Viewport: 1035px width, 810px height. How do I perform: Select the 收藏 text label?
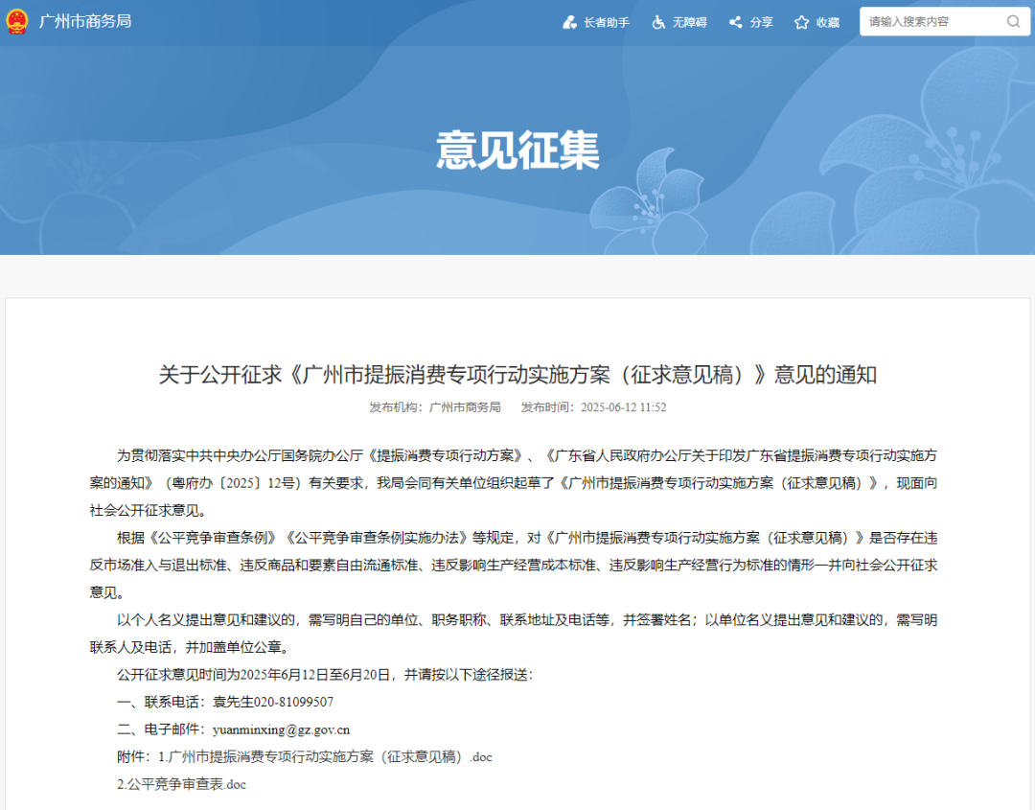coord(828,22)
